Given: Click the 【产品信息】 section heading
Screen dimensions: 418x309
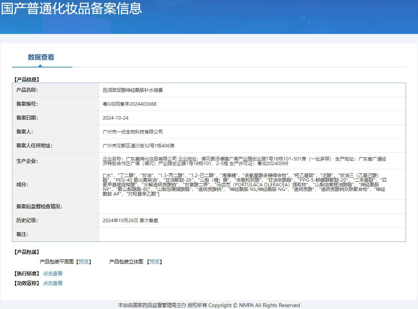Looking at the screenshot, I should pyautogui.click(x=27, y=79).
